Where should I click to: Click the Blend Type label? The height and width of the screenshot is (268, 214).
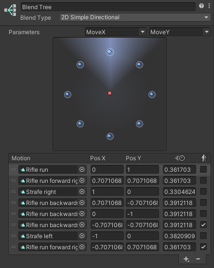click(x=36, y=18)
